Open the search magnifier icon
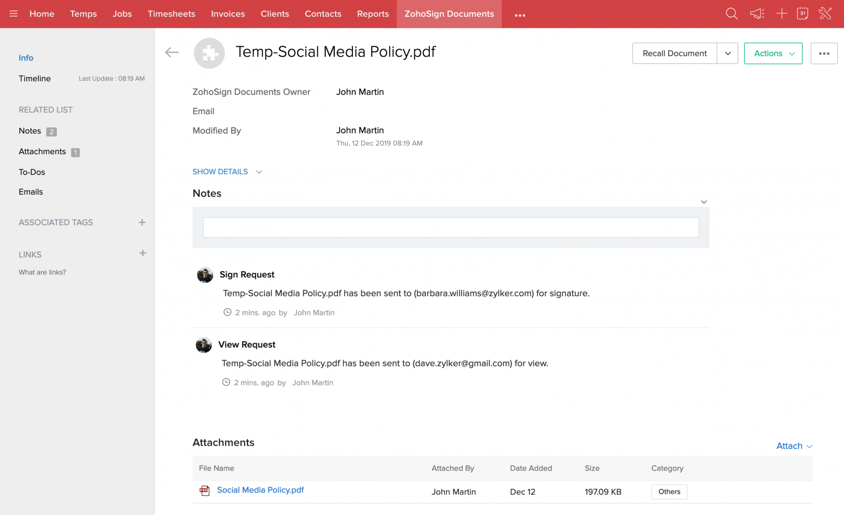The height and width of the screenshot is (515, 844). (x=731, y=14)
